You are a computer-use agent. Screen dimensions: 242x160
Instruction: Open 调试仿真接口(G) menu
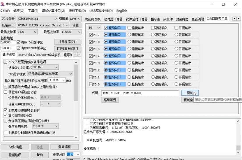coord(53,11)
